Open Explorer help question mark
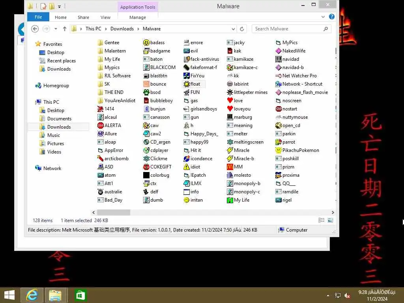 point(331,17)
